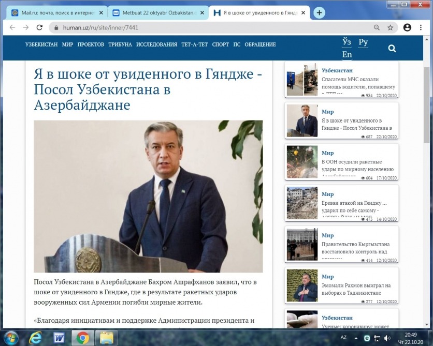
Task: Open the Chrome three-dot menu
Action: pyautogui.click(x=421, y=27)
